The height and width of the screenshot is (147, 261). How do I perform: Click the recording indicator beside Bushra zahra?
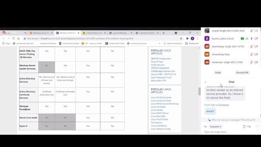tap(247, 38)
